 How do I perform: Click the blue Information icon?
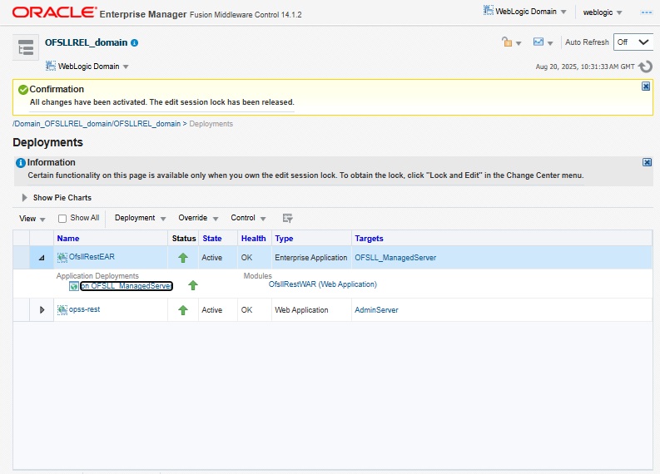pyautogui.click(x=20, y=163)
